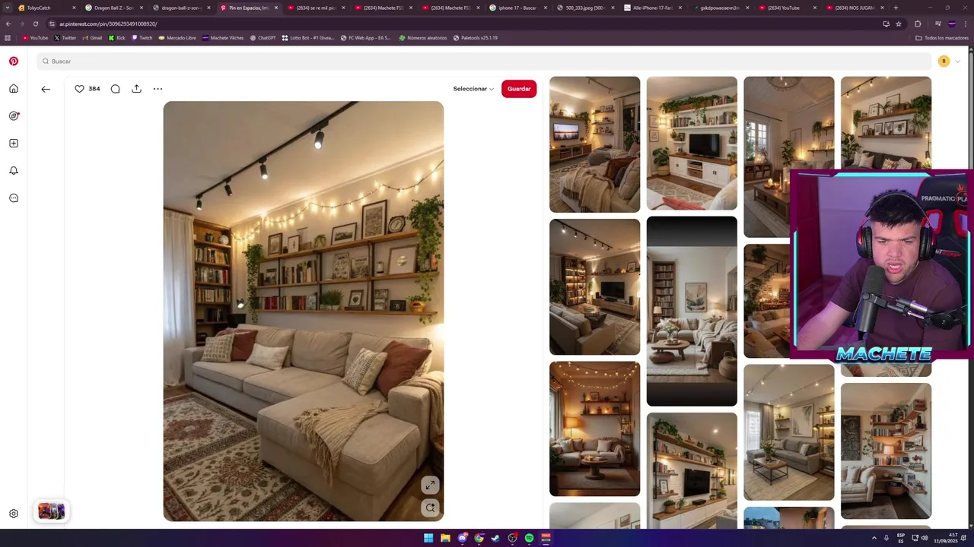Open notifications bell in Pinterest sidebar
Screen dimensions: 974x547
click(x=14, y=171)
